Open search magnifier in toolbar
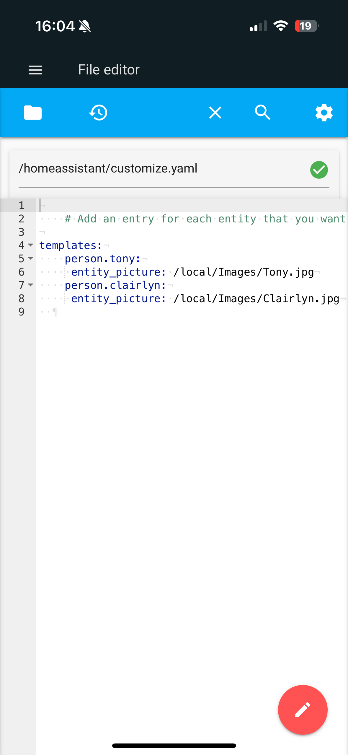This screenshot has width=348, height=755. coord(263,113)
